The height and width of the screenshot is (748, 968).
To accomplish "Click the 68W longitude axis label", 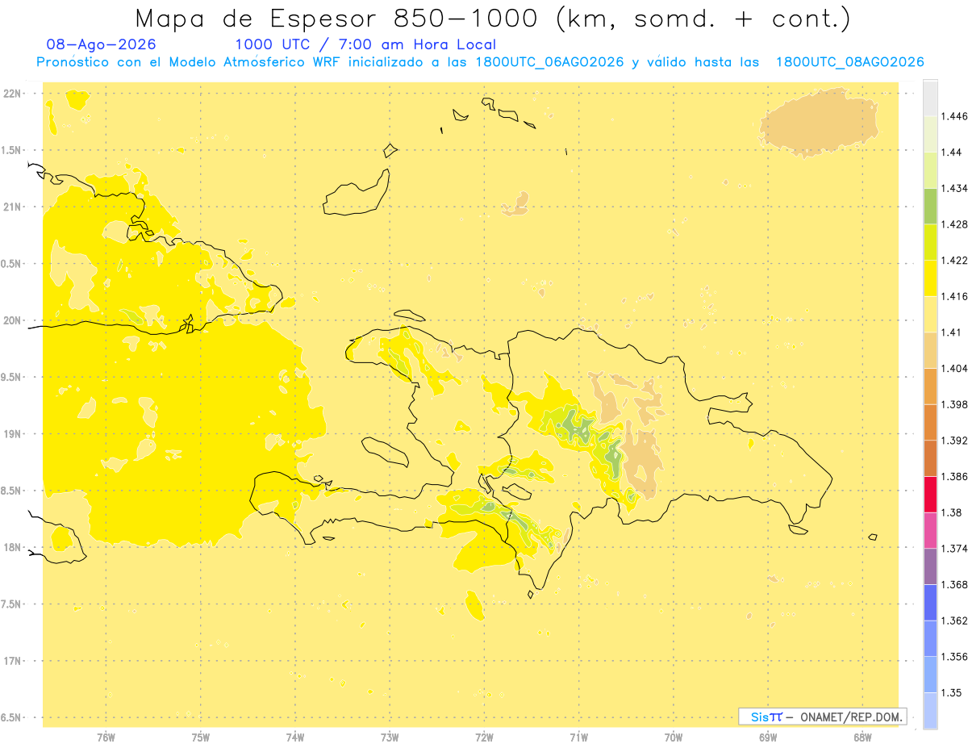I will tap(862, 737).
